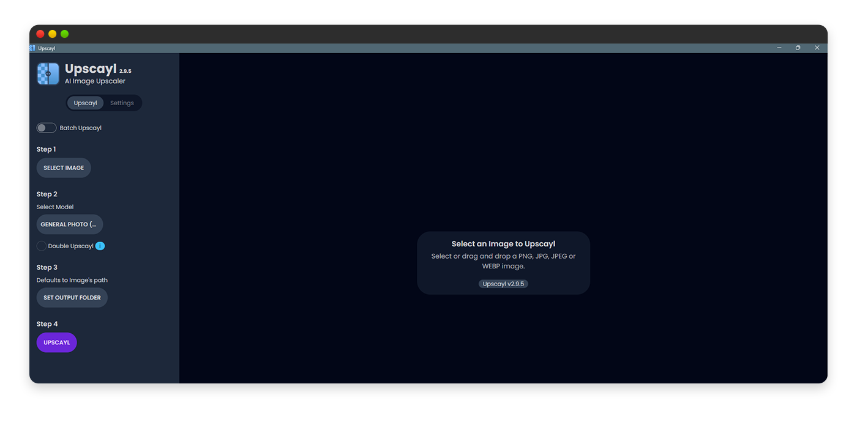Check the Double Upscayl checkbox
The width and height of the screenshot is (857, 428).
(x=41, y=246)
